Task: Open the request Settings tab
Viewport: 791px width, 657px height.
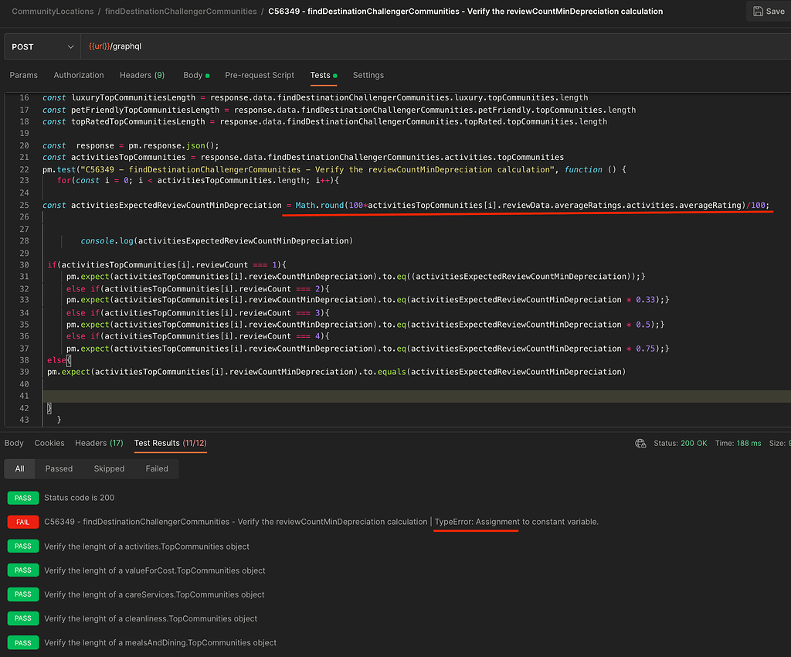Action: 368,76
